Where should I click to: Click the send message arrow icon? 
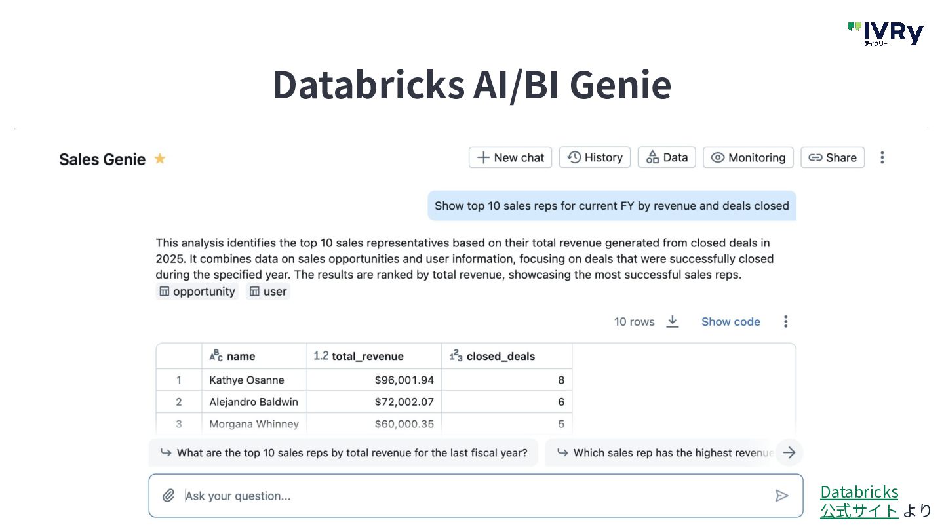781,496
